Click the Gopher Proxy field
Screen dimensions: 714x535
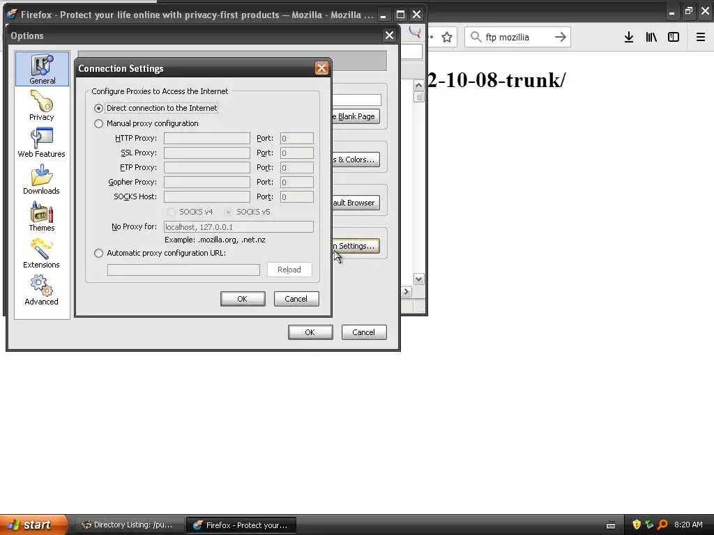(206, 182)
